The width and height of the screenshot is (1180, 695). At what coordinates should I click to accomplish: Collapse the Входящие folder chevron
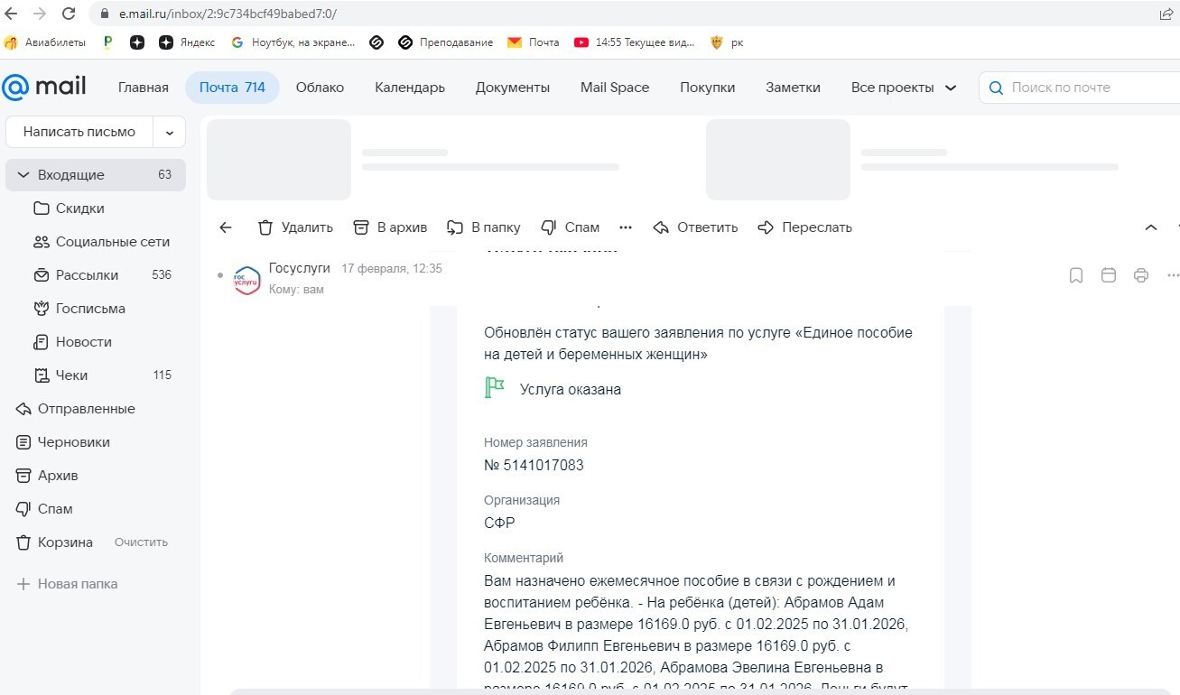pos(23,174)
